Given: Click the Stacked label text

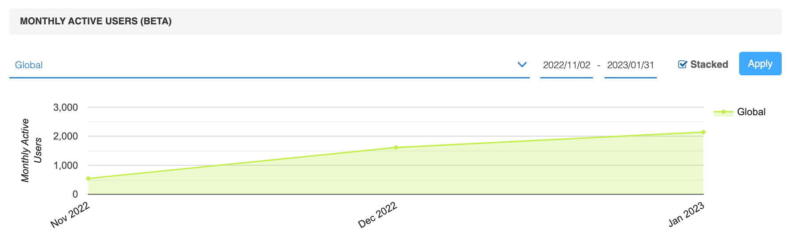Looking at the screenshot, I should tap(709, 65).
